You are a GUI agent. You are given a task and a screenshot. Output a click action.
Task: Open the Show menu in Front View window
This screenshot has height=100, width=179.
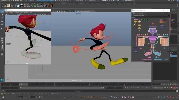coord(21,12)
